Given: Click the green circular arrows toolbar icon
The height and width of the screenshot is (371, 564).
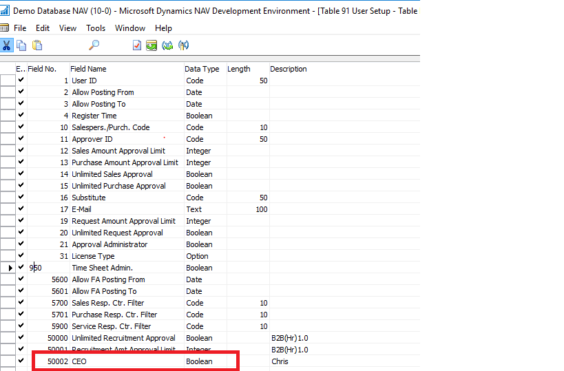Looking at the screenshot, I should [167, 45].
